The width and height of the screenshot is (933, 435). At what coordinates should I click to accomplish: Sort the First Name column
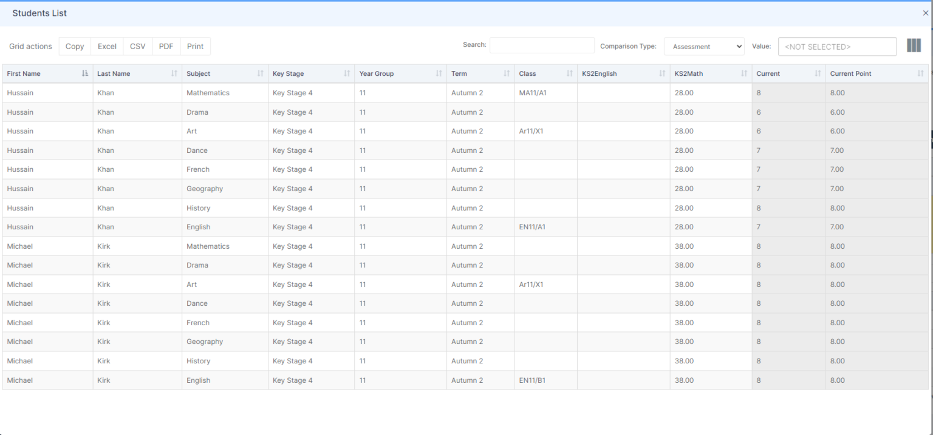pyautogui.click(x=84, y=73)
